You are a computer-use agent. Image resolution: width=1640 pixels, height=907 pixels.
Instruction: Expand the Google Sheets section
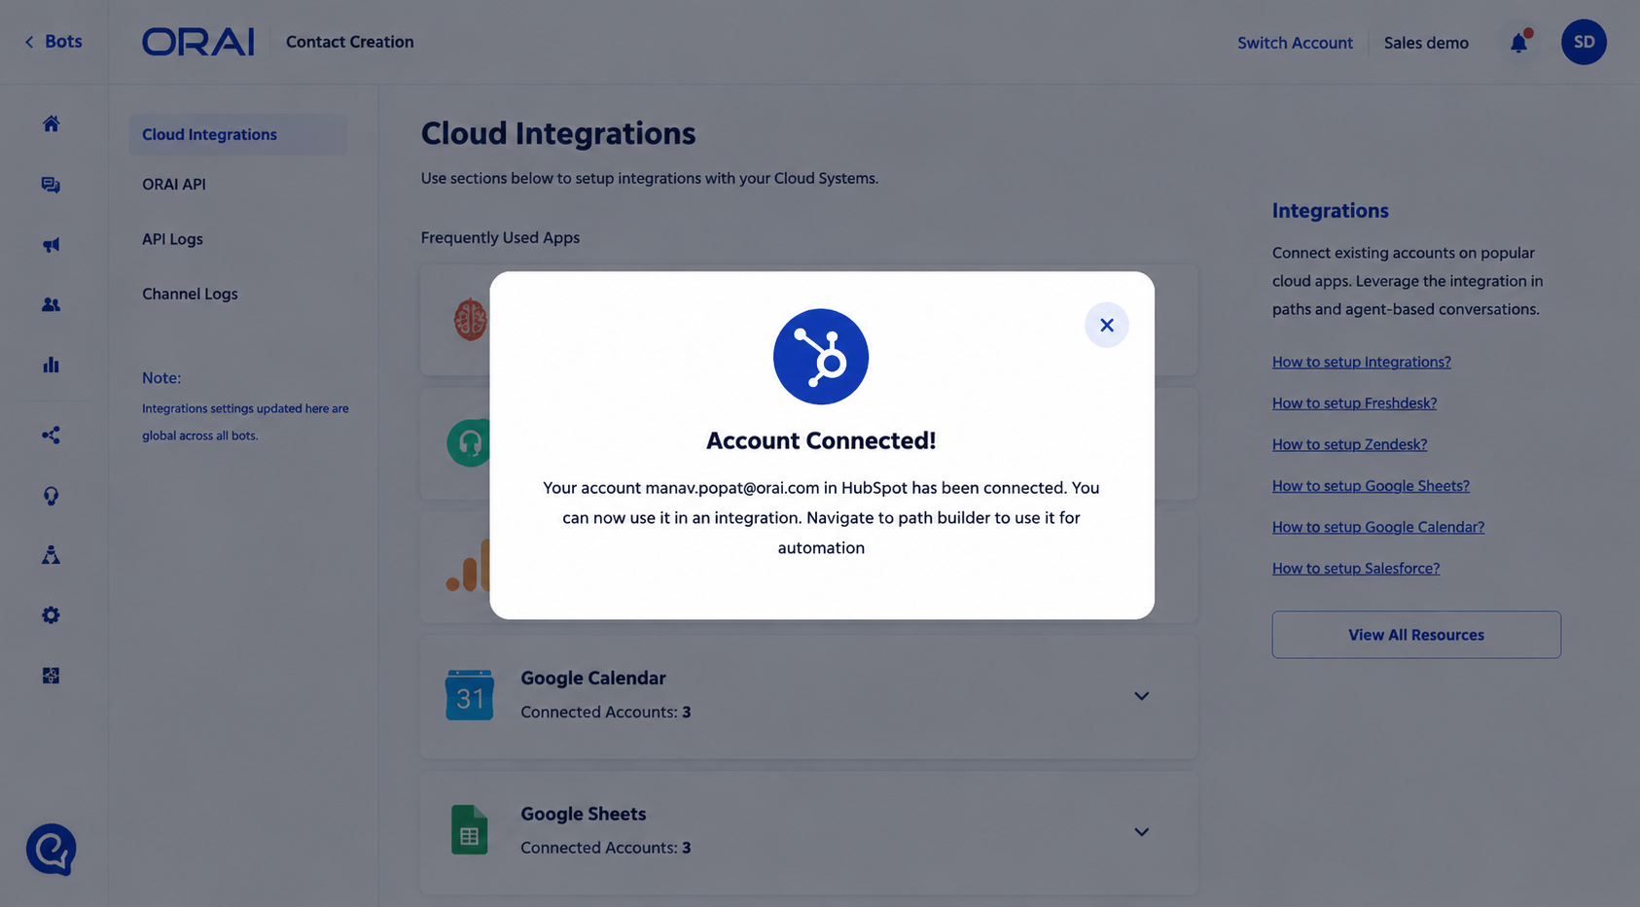click(1141, 832)
